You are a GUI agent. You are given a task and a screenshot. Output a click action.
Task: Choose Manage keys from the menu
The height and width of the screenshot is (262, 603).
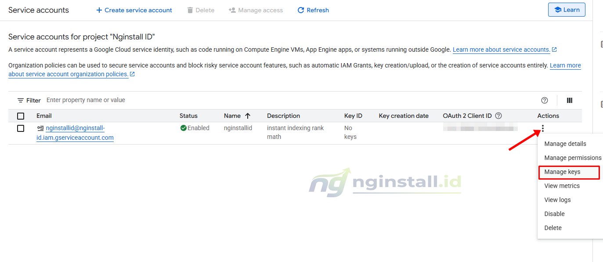click(x=570, y=172)
